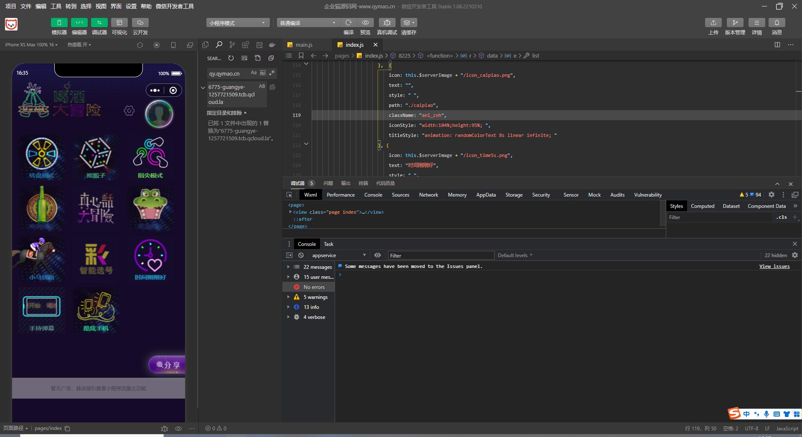The width and height of the screenshot is (802, 437).
Task: Toggle match case in search box
Action: coord(254,73)
